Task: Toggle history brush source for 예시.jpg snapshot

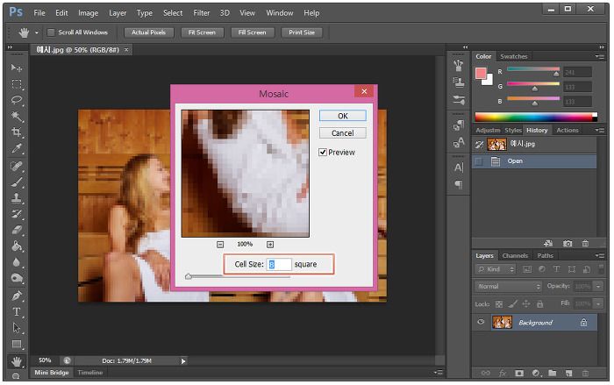Action: pos(479,145)
